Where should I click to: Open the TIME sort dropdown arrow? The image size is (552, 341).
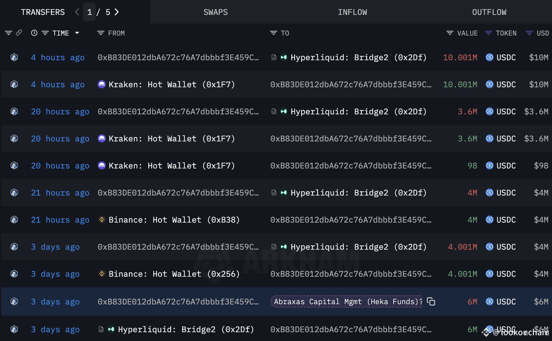pyautogui.click(x=77, y=33)
